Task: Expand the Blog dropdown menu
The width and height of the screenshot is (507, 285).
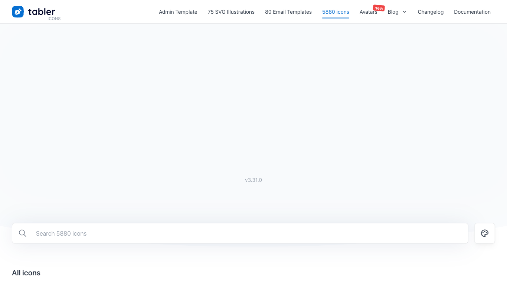Action: click(x=397, y=12)
